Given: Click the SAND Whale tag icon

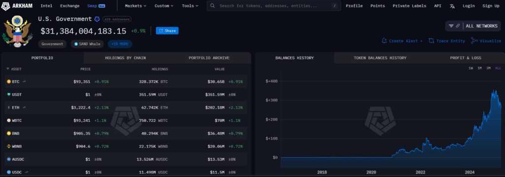Looking at the screenshot, I should [76, 44].
